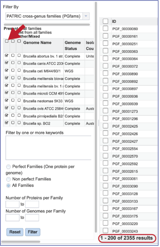Focus the maximum Genomes per Family field
The width and height of the screenshot is (160, 247).
pos(32,218)
